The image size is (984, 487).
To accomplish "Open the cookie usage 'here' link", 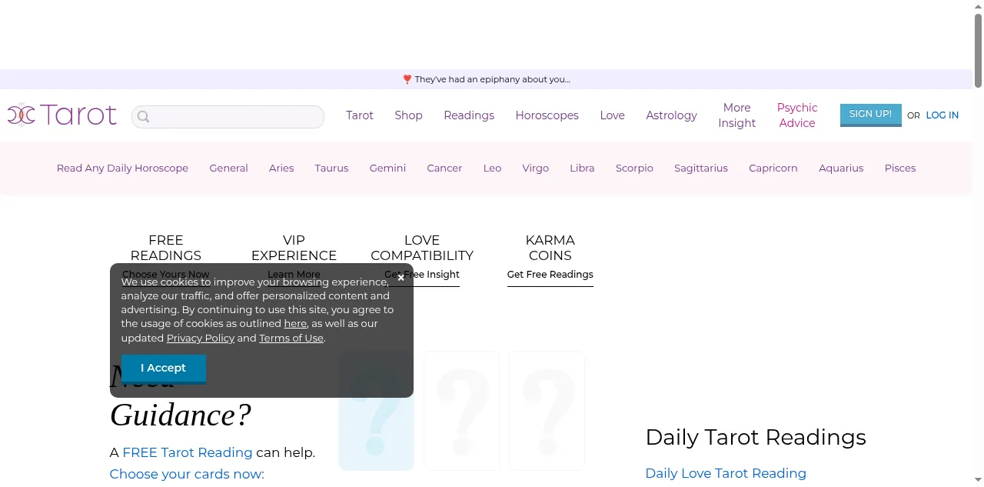I will (295, 324).
